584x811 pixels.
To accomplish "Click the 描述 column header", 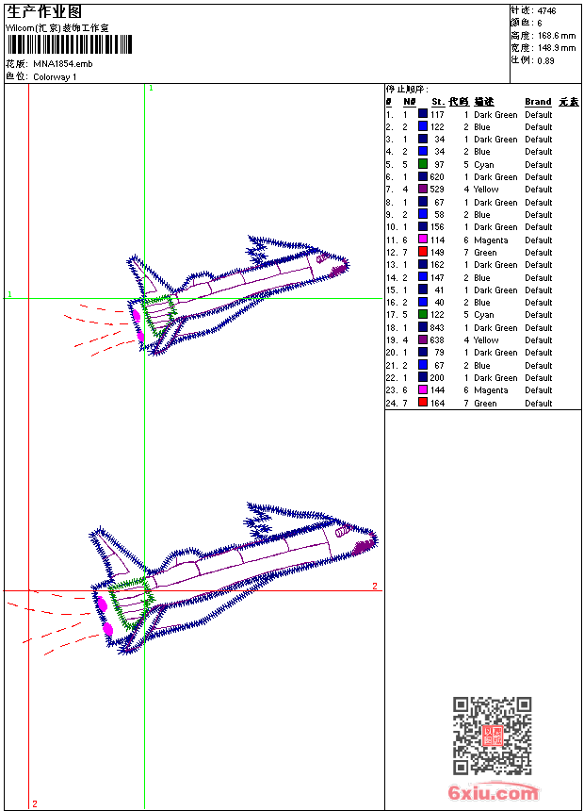I will tap(484, 102).
